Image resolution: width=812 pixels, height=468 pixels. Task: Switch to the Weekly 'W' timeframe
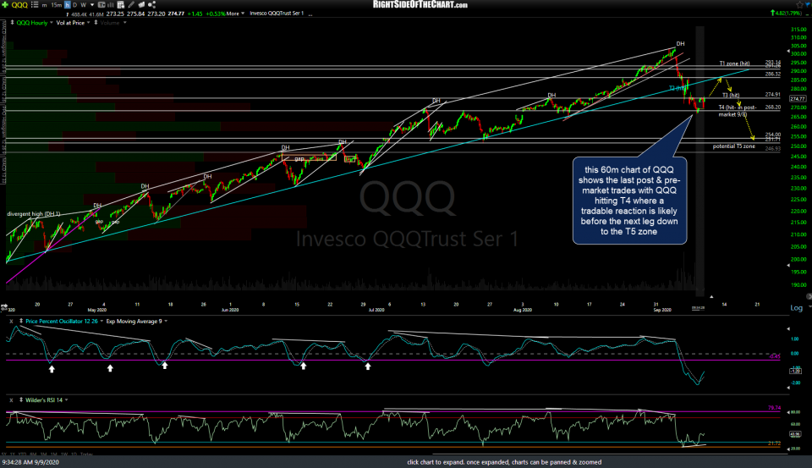click(x=84, y=5)
